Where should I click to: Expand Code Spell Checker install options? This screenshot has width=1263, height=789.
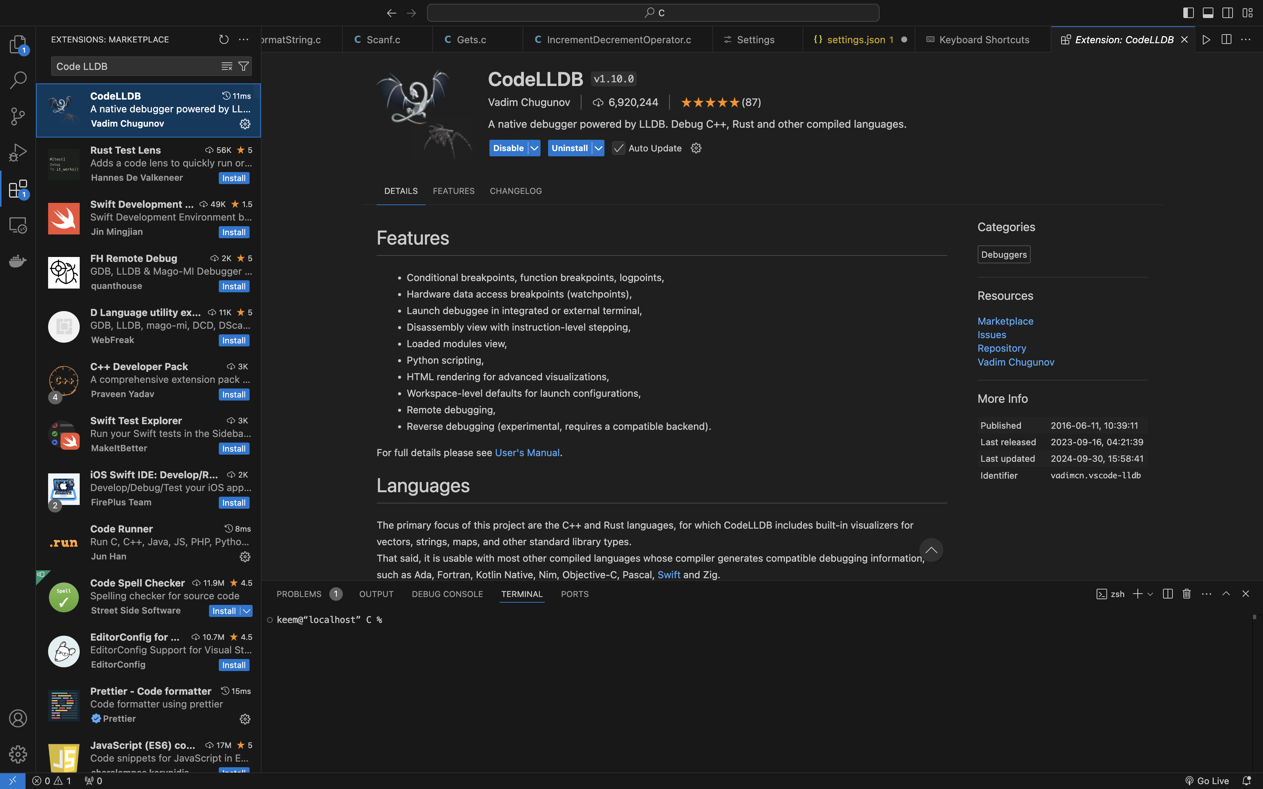pos(246,611)
